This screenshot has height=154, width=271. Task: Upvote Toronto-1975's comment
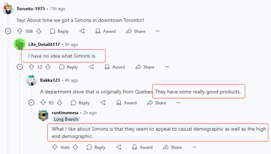click(20, 31)
